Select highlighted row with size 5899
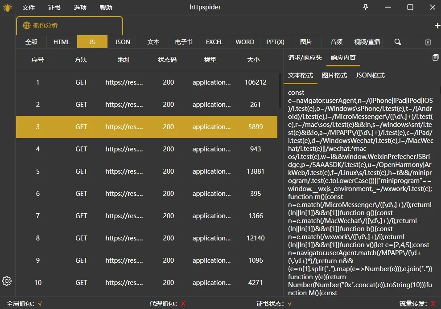 coord(147,127)
